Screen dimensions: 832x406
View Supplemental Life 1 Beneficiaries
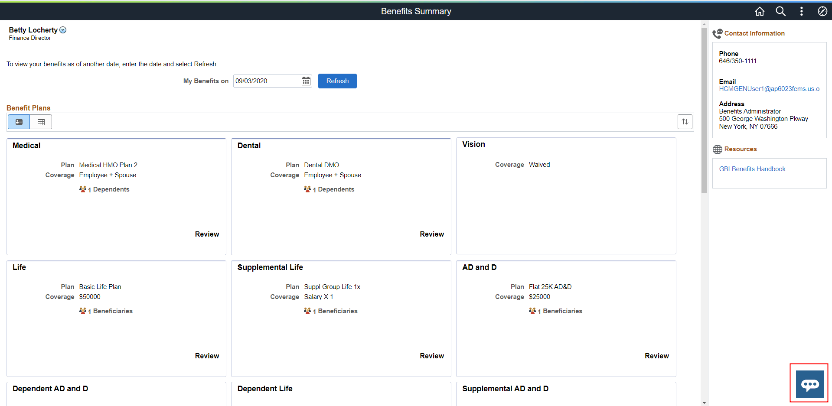point(335,311)
